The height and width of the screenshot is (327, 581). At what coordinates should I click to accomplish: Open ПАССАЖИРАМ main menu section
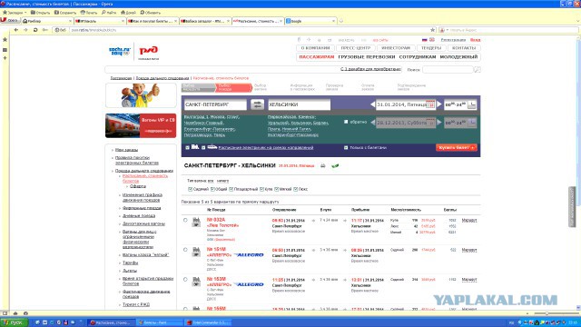click(317, 57)
